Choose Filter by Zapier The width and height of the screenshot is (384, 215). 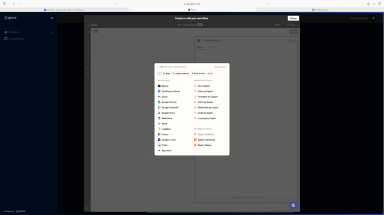pyautogui.click(x=203, y=91)
